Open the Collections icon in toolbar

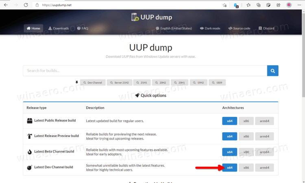[258, 5]
